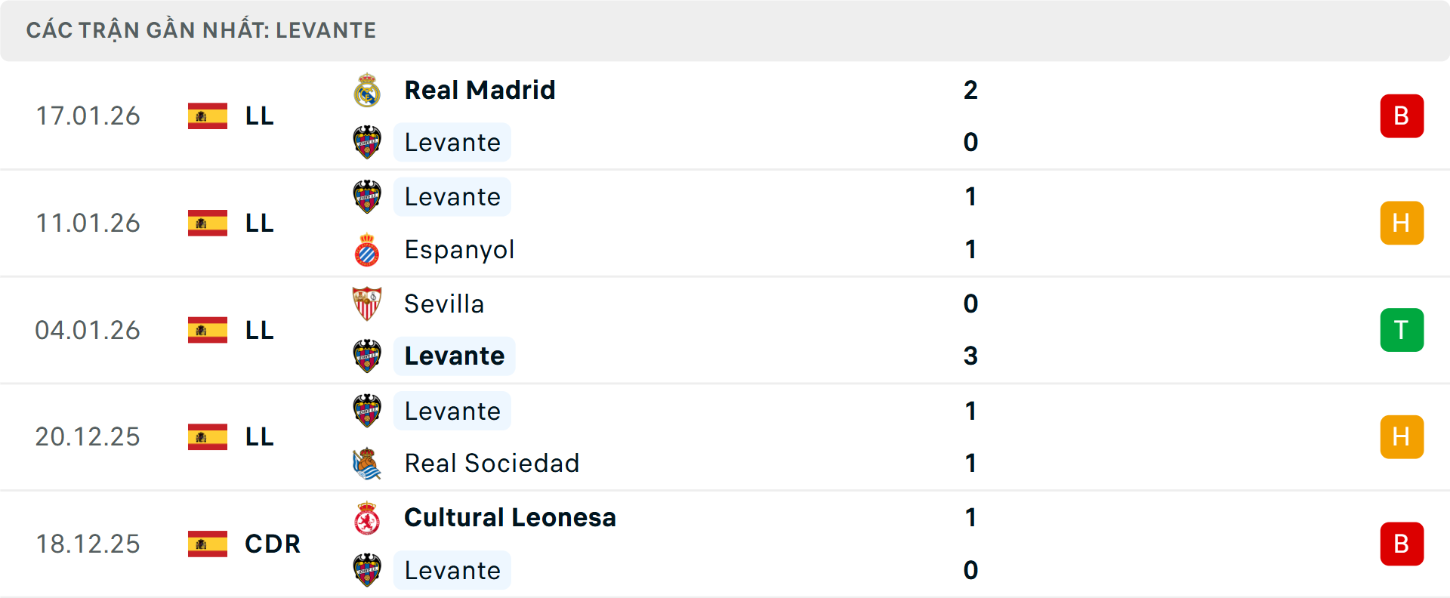This screenshot has height=598, width=1450.
Task: Click red B badge for Real Madrid match
Action: (1402, 116)
